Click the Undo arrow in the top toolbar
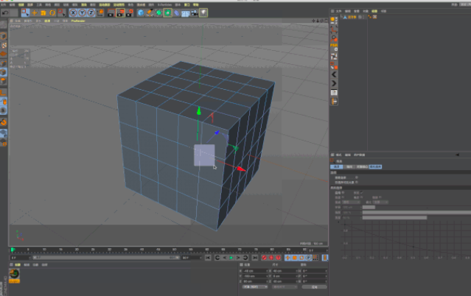471x296 pixels. [5, 13]
